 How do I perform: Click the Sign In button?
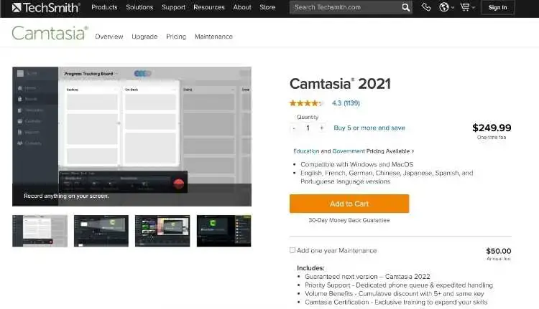[x=497, y=7]
